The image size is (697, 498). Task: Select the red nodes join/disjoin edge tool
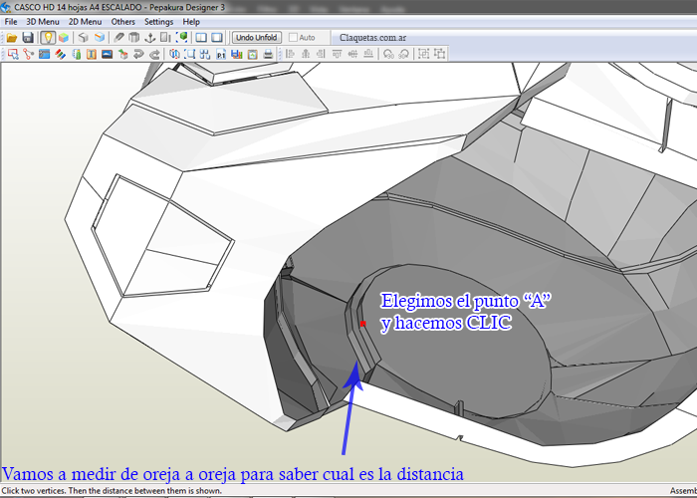pyautogui.click(x=29, y=54)
